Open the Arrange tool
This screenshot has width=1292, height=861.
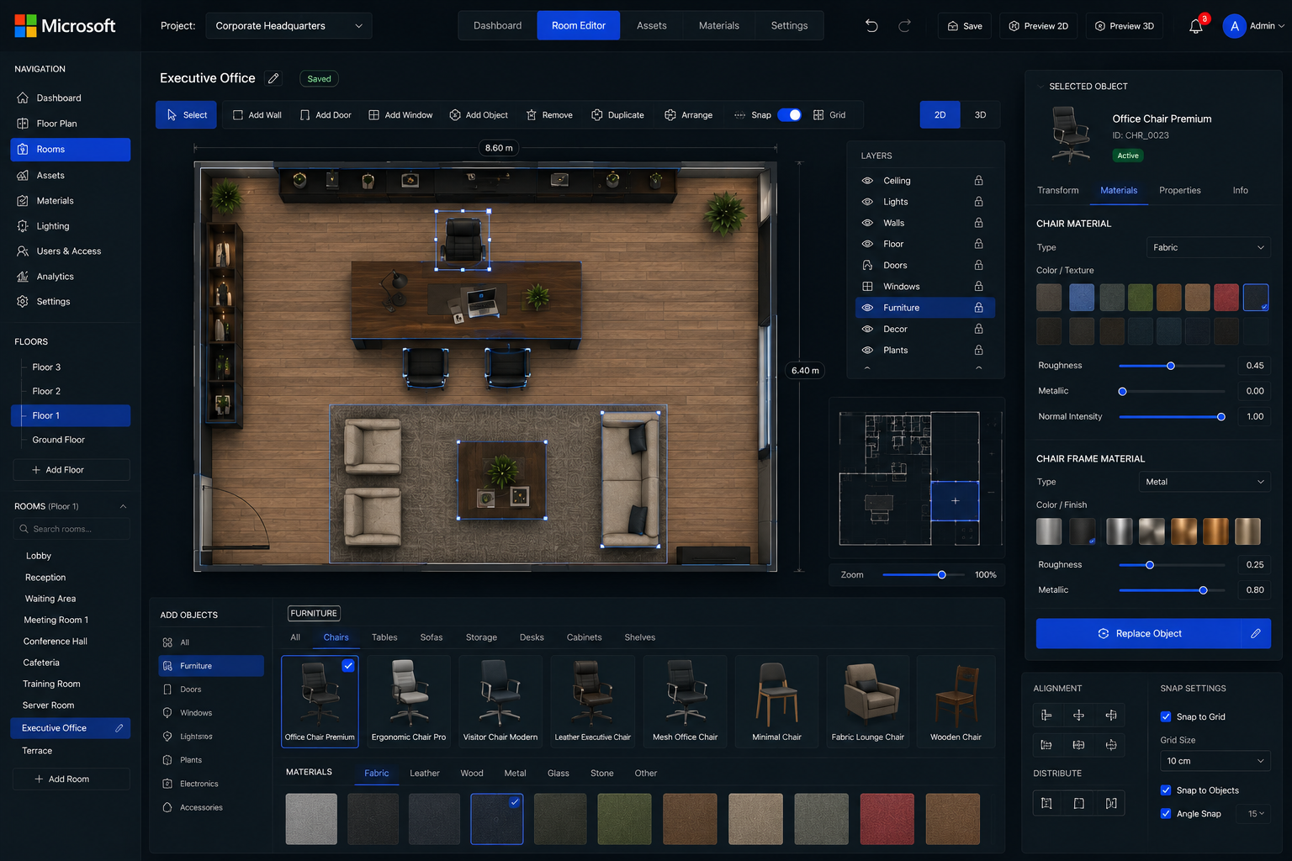pos(688,115)
